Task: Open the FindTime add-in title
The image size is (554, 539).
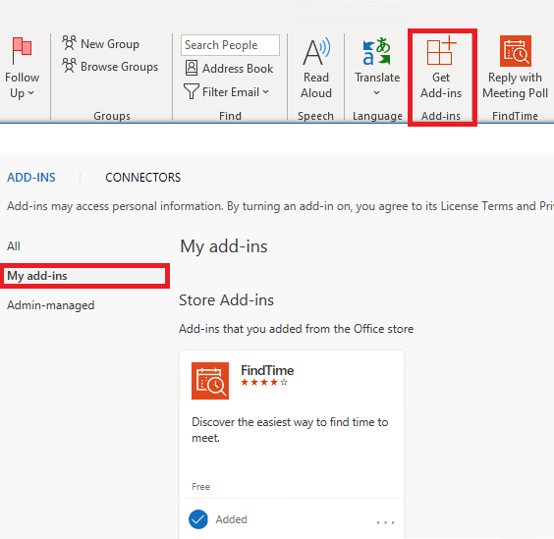Action: [267, 370]
